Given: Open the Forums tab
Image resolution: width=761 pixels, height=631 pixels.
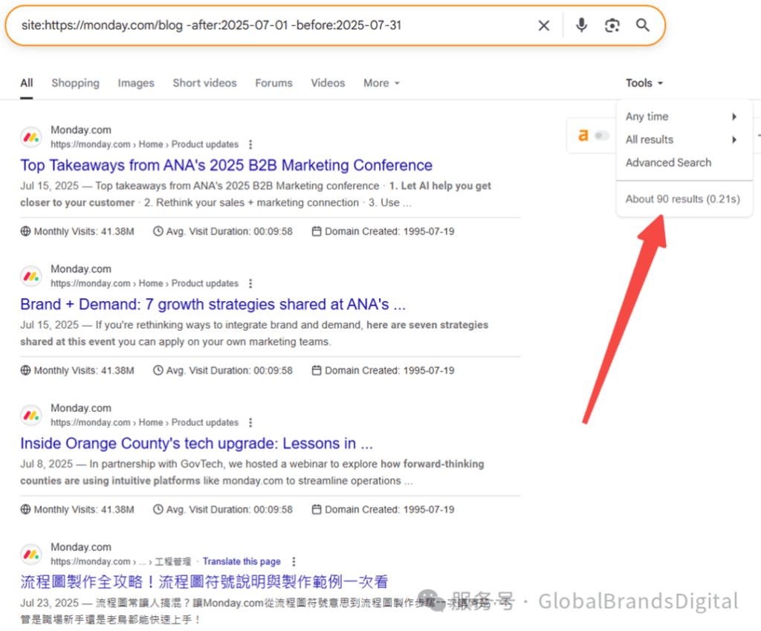Looking at the screenshot, I should (273, 83).
